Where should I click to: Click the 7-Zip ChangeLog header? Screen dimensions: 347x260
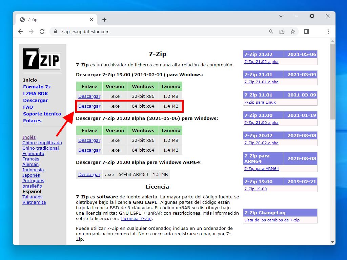point(280,213)
